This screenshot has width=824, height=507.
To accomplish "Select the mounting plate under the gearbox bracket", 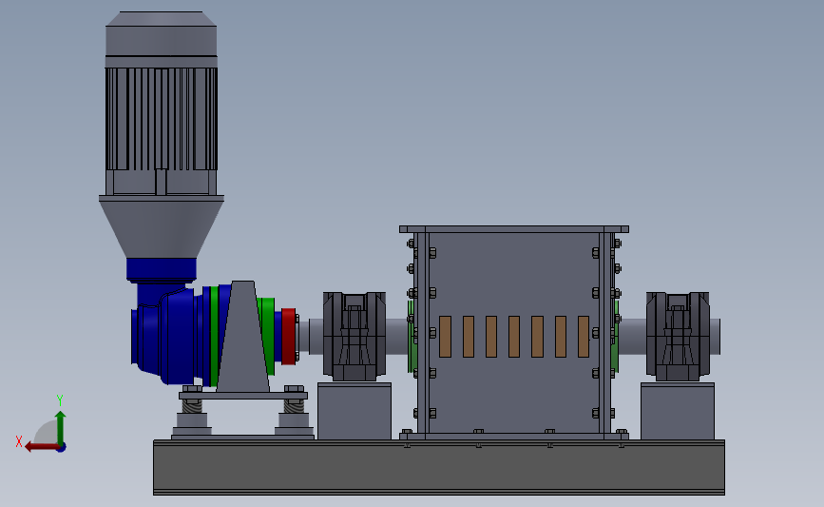I will 242,395.
